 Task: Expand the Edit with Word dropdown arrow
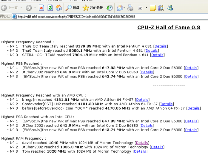146,8
